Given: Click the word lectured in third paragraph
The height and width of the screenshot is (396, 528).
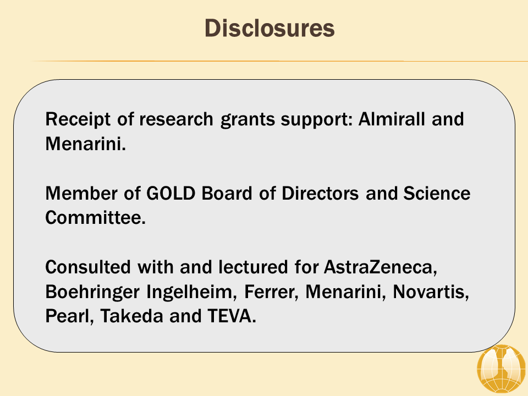Looking at the screenshot, I should 253,267.
